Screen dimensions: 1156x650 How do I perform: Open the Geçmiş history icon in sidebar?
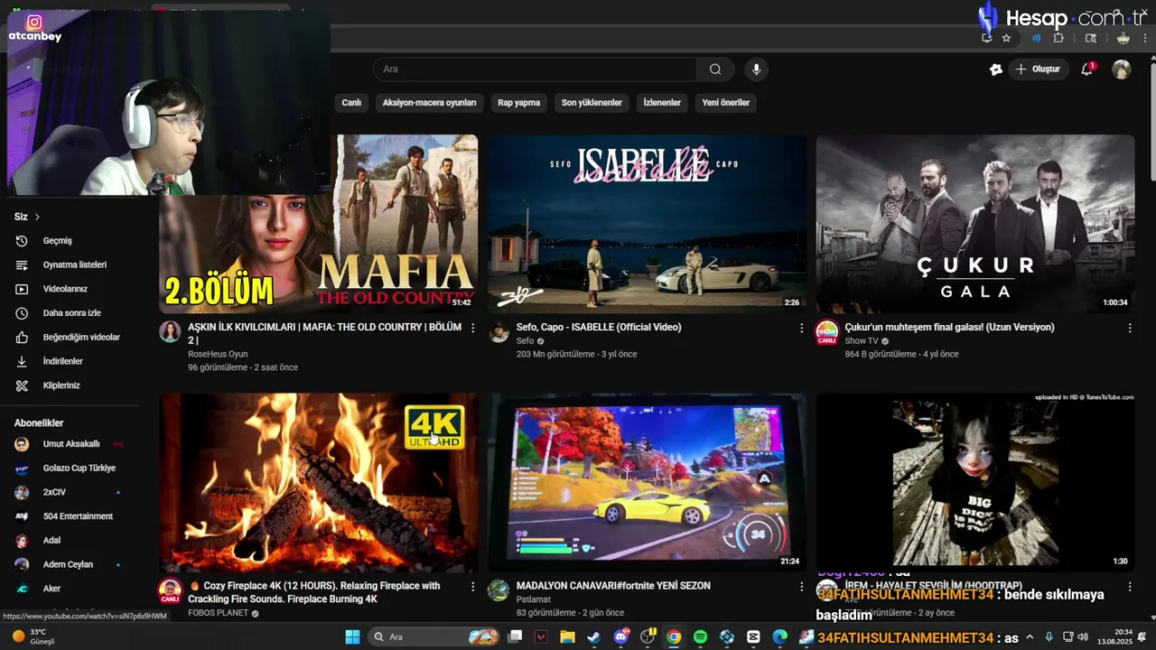(x=22, y=241)
